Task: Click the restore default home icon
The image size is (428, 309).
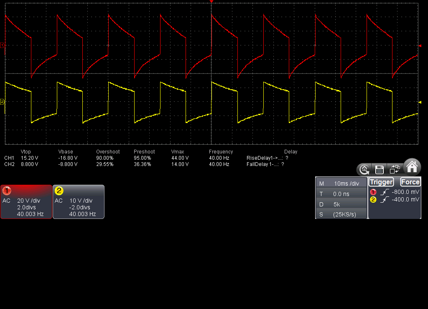Action: [364, 169]
